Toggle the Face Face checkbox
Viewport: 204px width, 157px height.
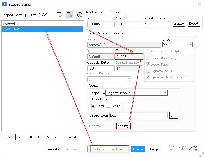click(148, 64)
